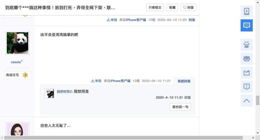Click the 回复 button in thread header
The width and height of the screenshot is (260, 140).
pos(188,8)
